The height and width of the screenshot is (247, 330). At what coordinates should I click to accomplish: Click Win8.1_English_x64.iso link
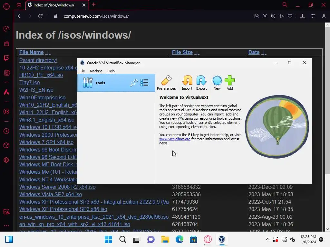tap(47, 120)
